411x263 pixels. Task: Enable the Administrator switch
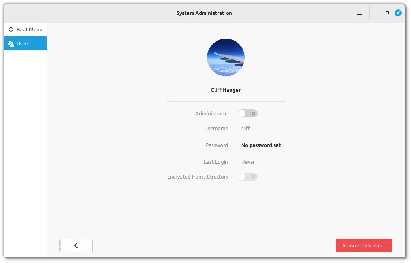pyautogui.click(x=248, y=113)
